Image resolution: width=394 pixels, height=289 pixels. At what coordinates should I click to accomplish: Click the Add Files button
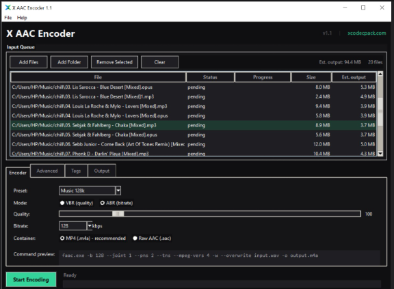pyautogui.click(x=29, y=62)
